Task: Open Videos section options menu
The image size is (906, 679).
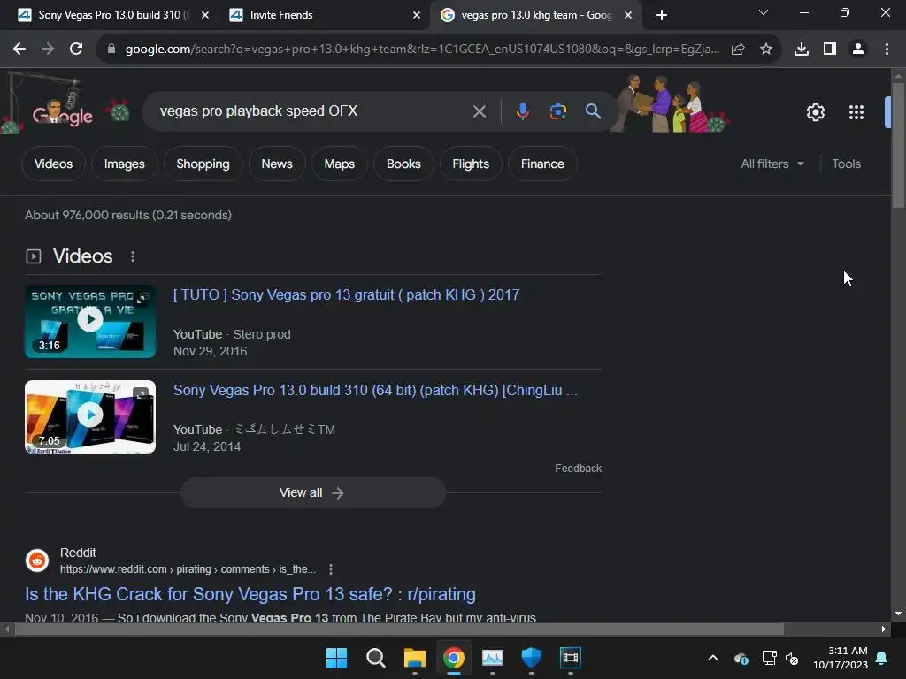Action: pos(133,256)
